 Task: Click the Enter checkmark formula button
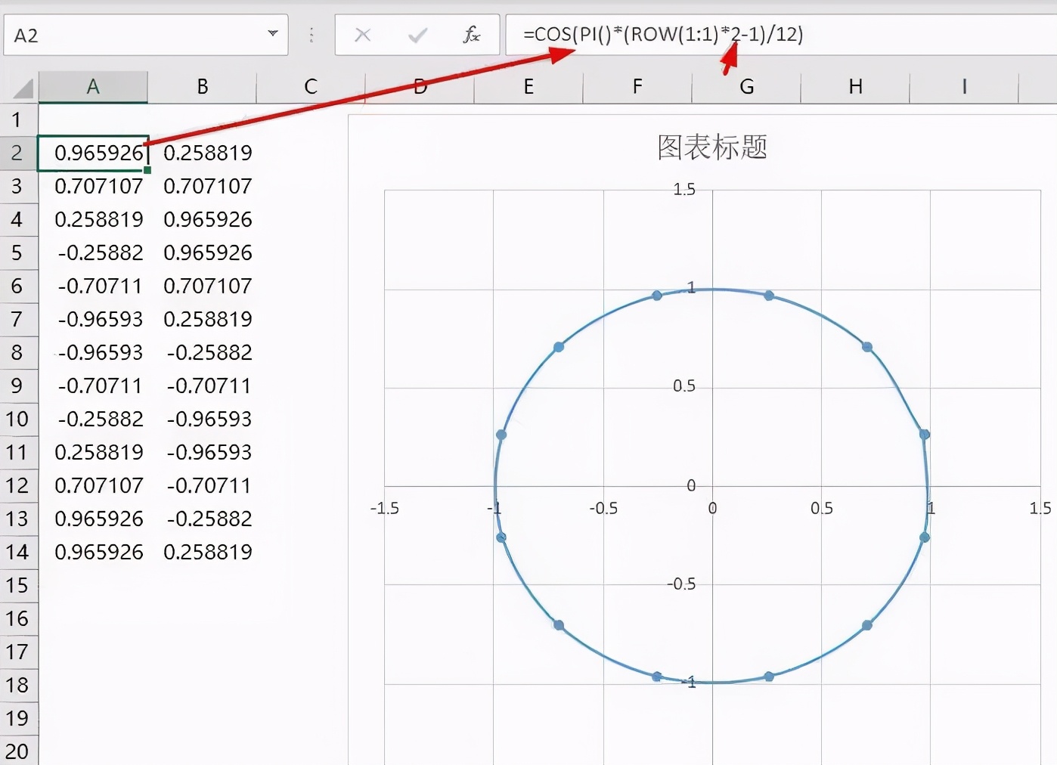[x=417, y=35]
